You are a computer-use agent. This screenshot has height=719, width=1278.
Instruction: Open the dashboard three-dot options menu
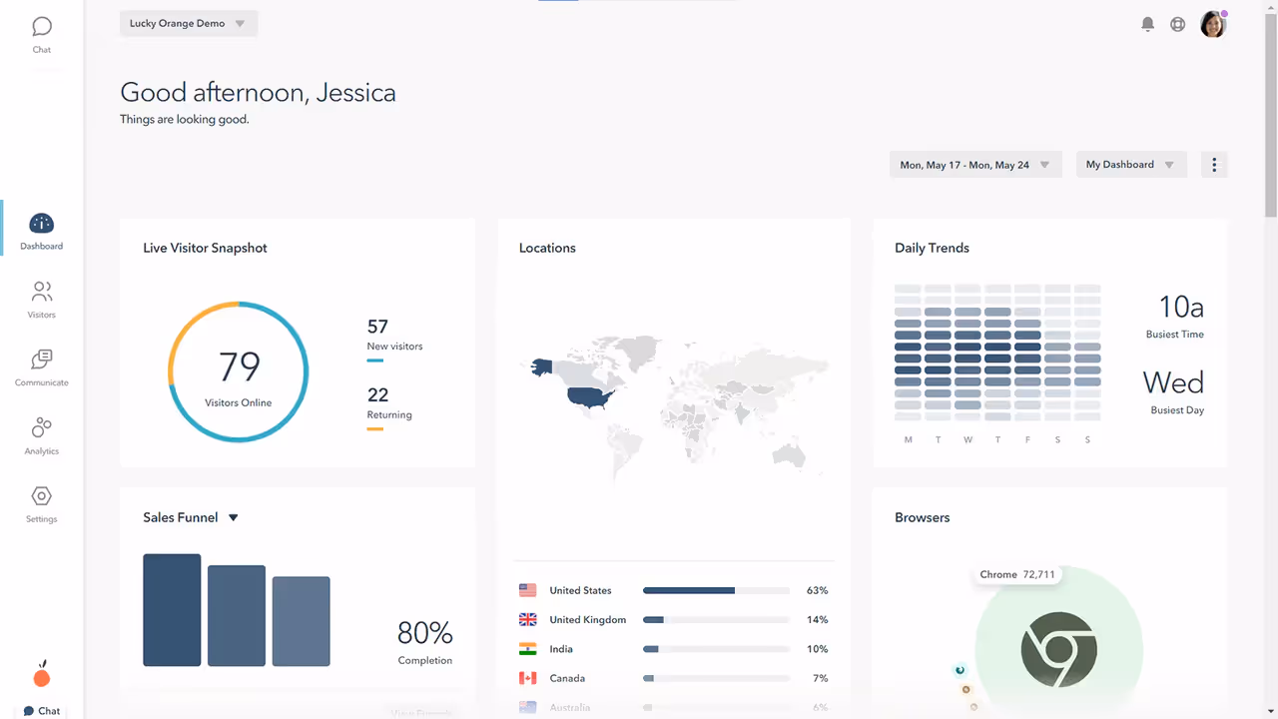point(1214,165)
